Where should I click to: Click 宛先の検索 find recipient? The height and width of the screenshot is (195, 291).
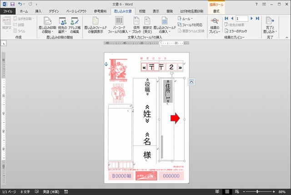235,25
